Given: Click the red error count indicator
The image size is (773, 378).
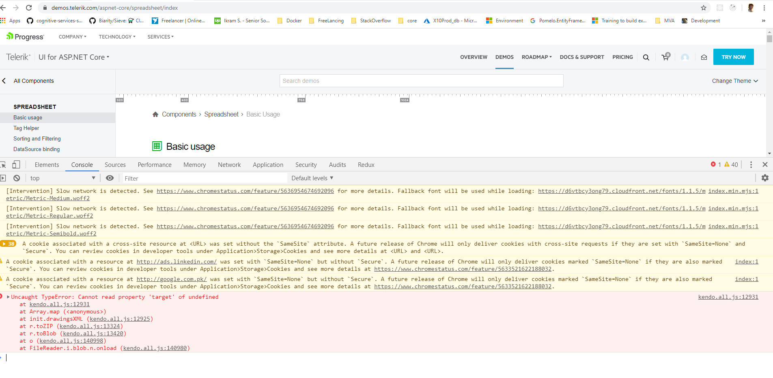Looking at the screenshot, I should 716,164.
